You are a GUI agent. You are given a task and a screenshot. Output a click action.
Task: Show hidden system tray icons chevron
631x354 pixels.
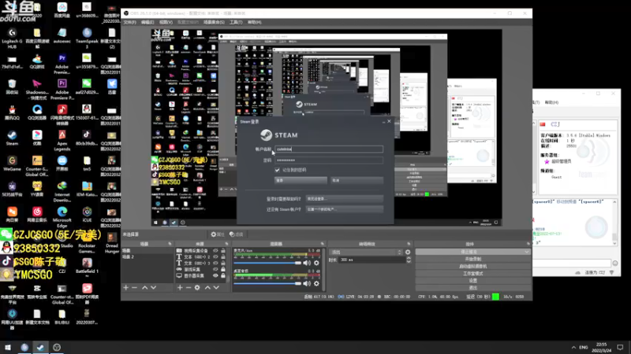pyautogui.click(x=573, y=347)
